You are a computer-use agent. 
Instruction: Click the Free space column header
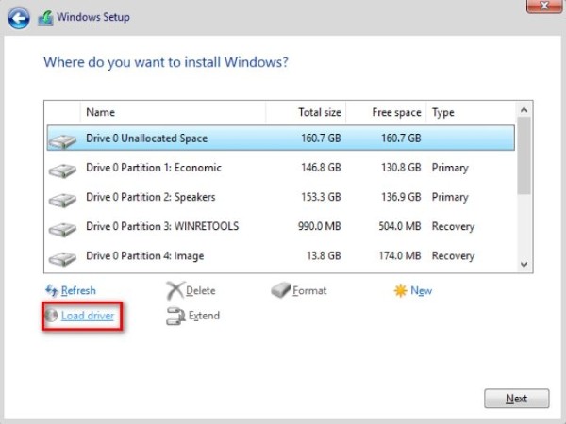(x=395, y=112)
